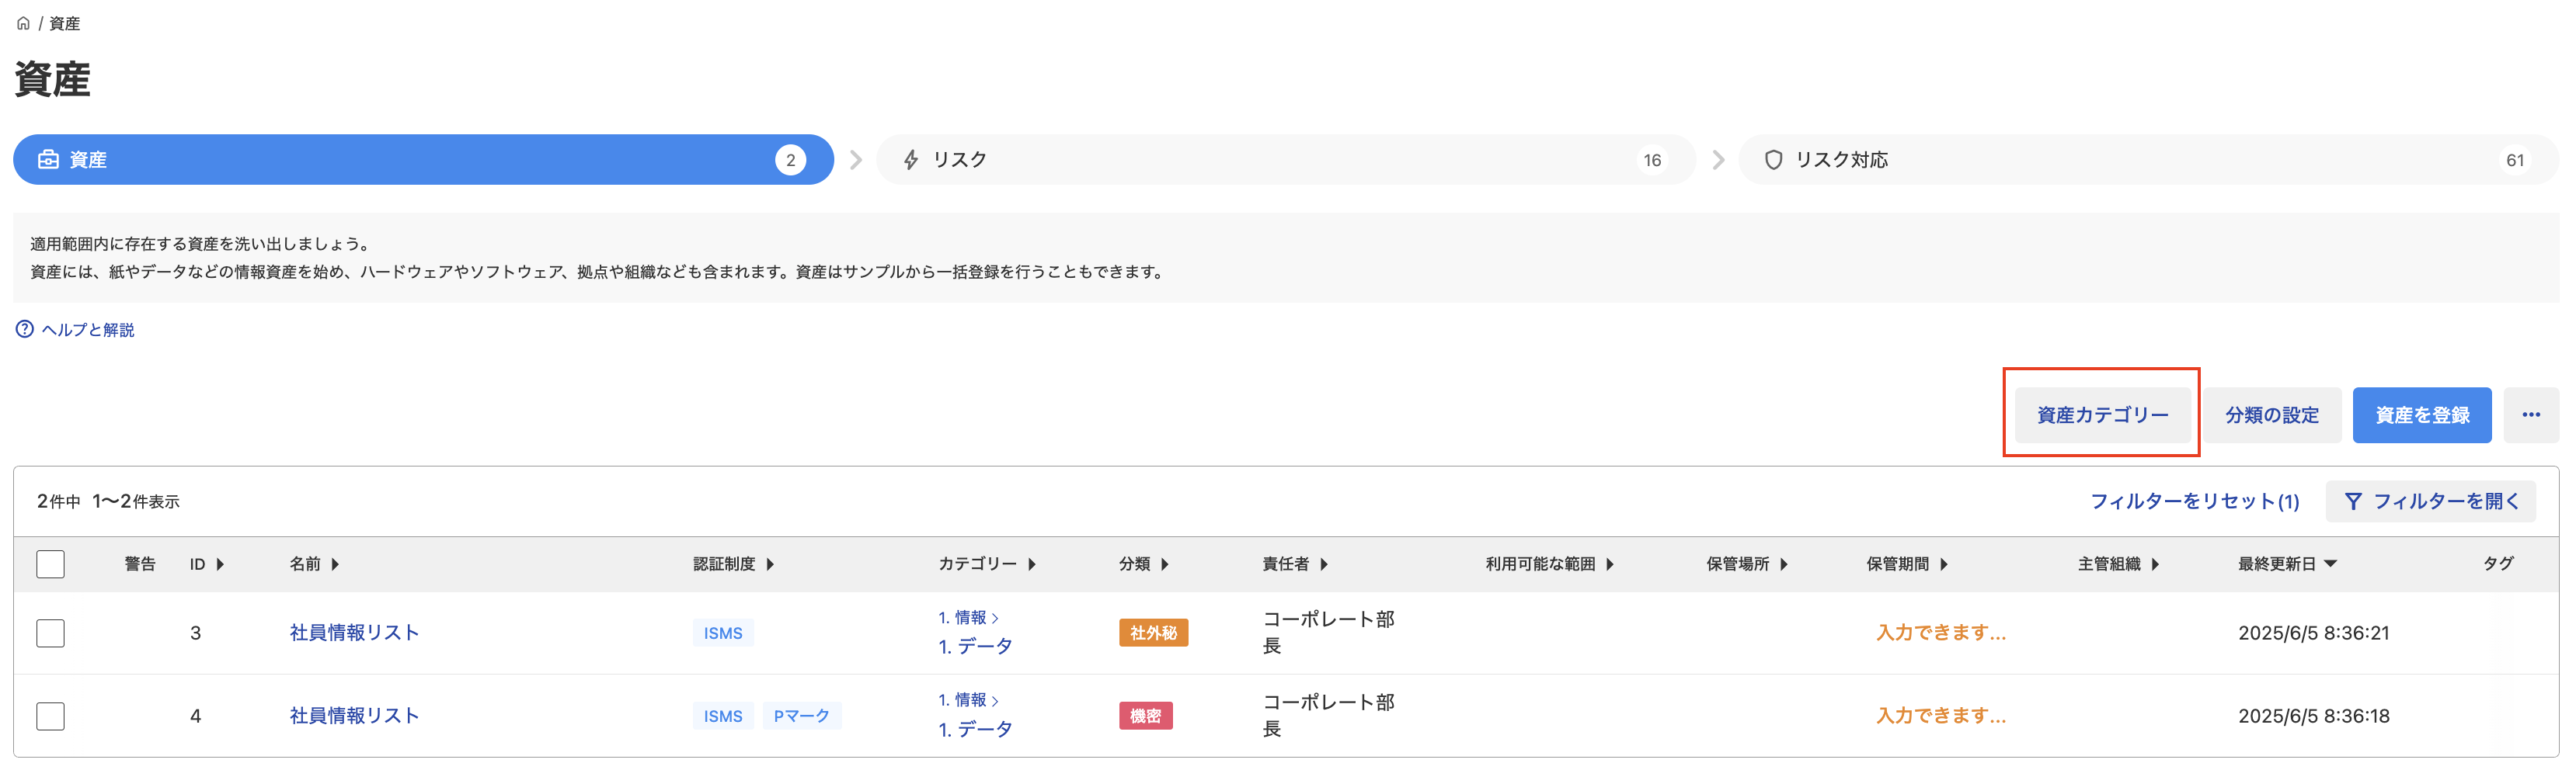This screenshot has height=770, width=2576.
Task: Switch to the リスク対応 step tab
Action: coord(2147,160)
